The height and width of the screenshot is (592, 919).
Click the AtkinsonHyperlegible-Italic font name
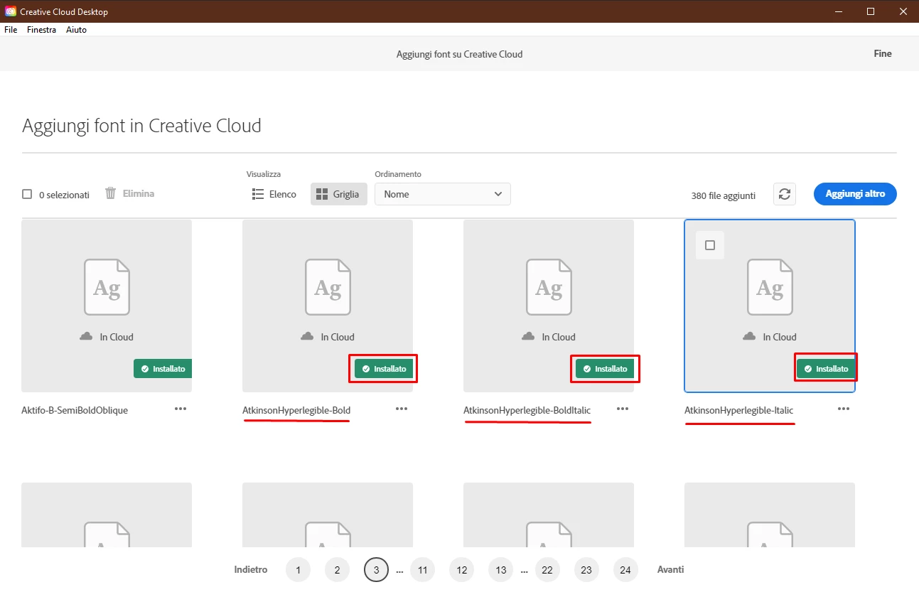point(738,410)
